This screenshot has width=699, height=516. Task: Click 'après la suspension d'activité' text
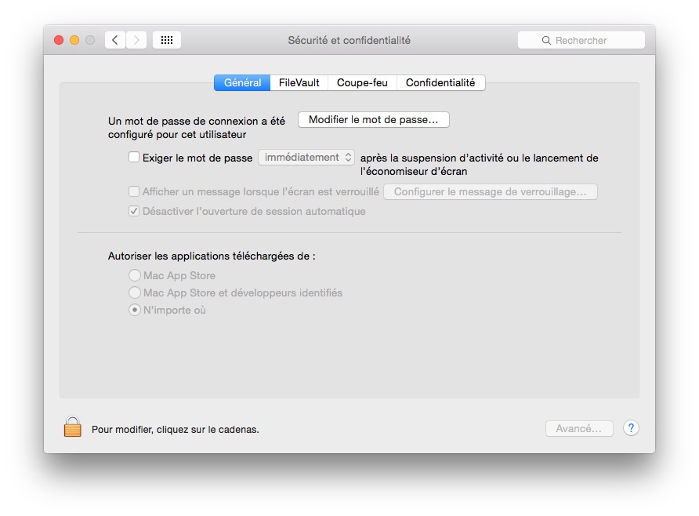click(x=432, y=158)
